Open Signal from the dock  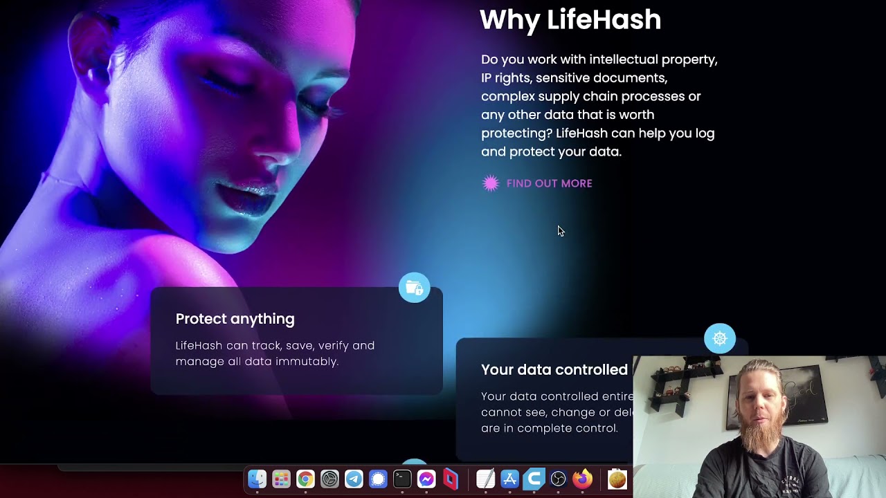pyautogui.click(x=378, y=479)
